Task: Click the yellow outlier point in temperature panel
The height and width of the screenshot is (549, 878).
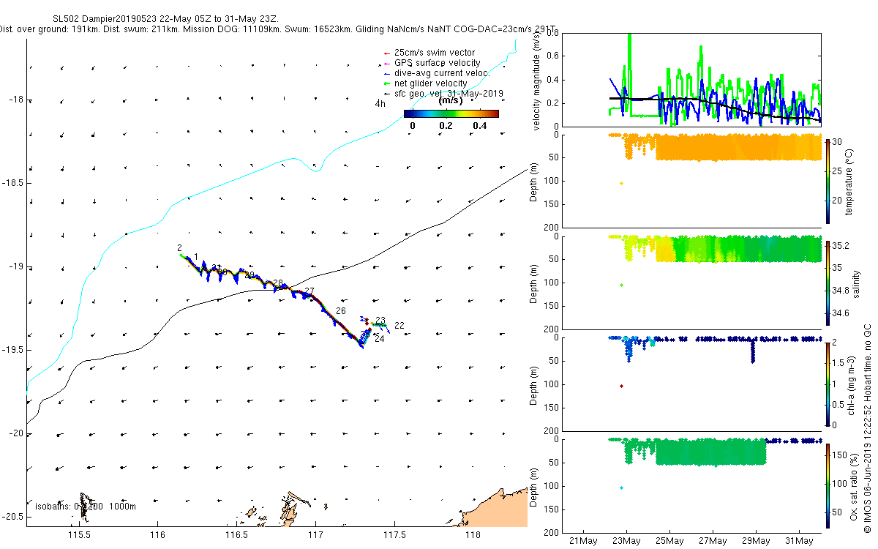Action: pos(621,183)
